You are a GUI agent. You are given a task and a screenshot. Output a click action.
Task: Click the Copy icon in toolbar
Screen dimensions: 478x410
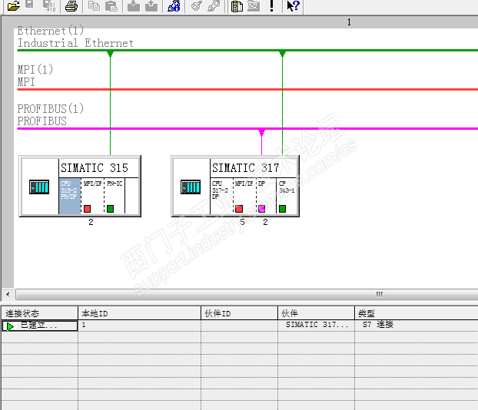coord(94,6)
